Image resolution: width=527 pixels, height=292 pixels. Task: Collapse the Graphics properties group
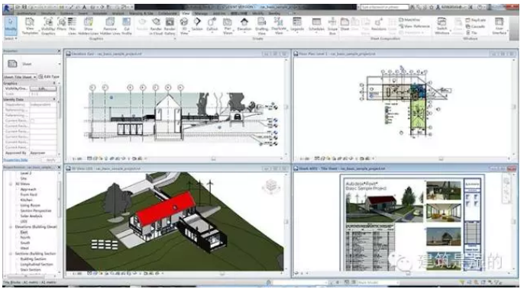54,83
